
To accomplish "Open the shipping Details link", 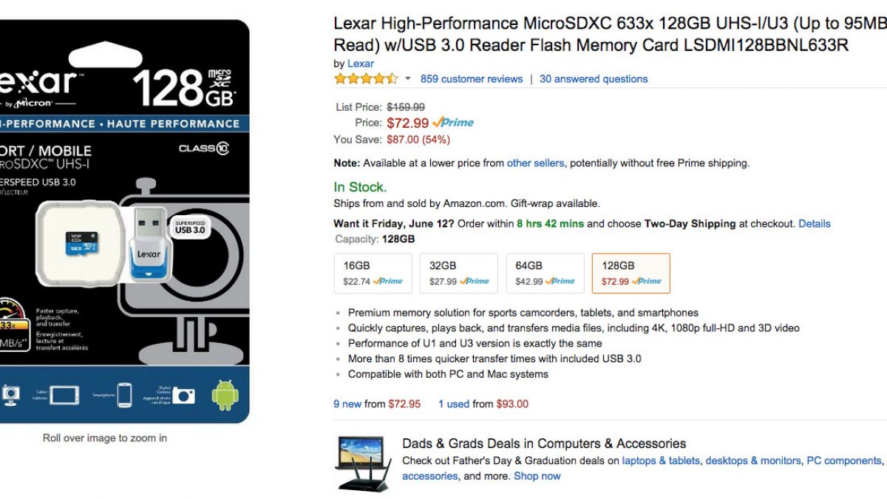I will click(x=815, y=223).
